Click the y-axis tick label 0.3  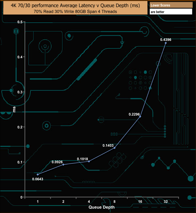pos(20,92)
